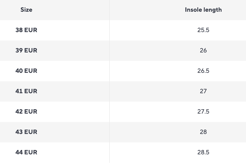The image size is (246, 163).
Task: Select the insole length value 26
Action: click(203, 50)
